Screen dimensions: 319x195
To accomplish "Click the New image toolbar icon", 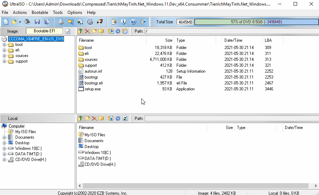I will (6, 22).
